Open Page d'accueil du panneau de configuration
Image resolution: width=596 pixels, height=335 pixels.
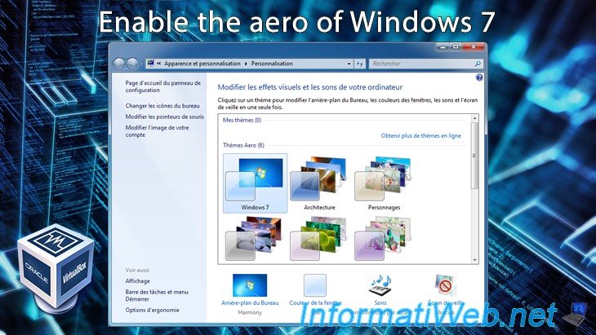coord(163,86)
